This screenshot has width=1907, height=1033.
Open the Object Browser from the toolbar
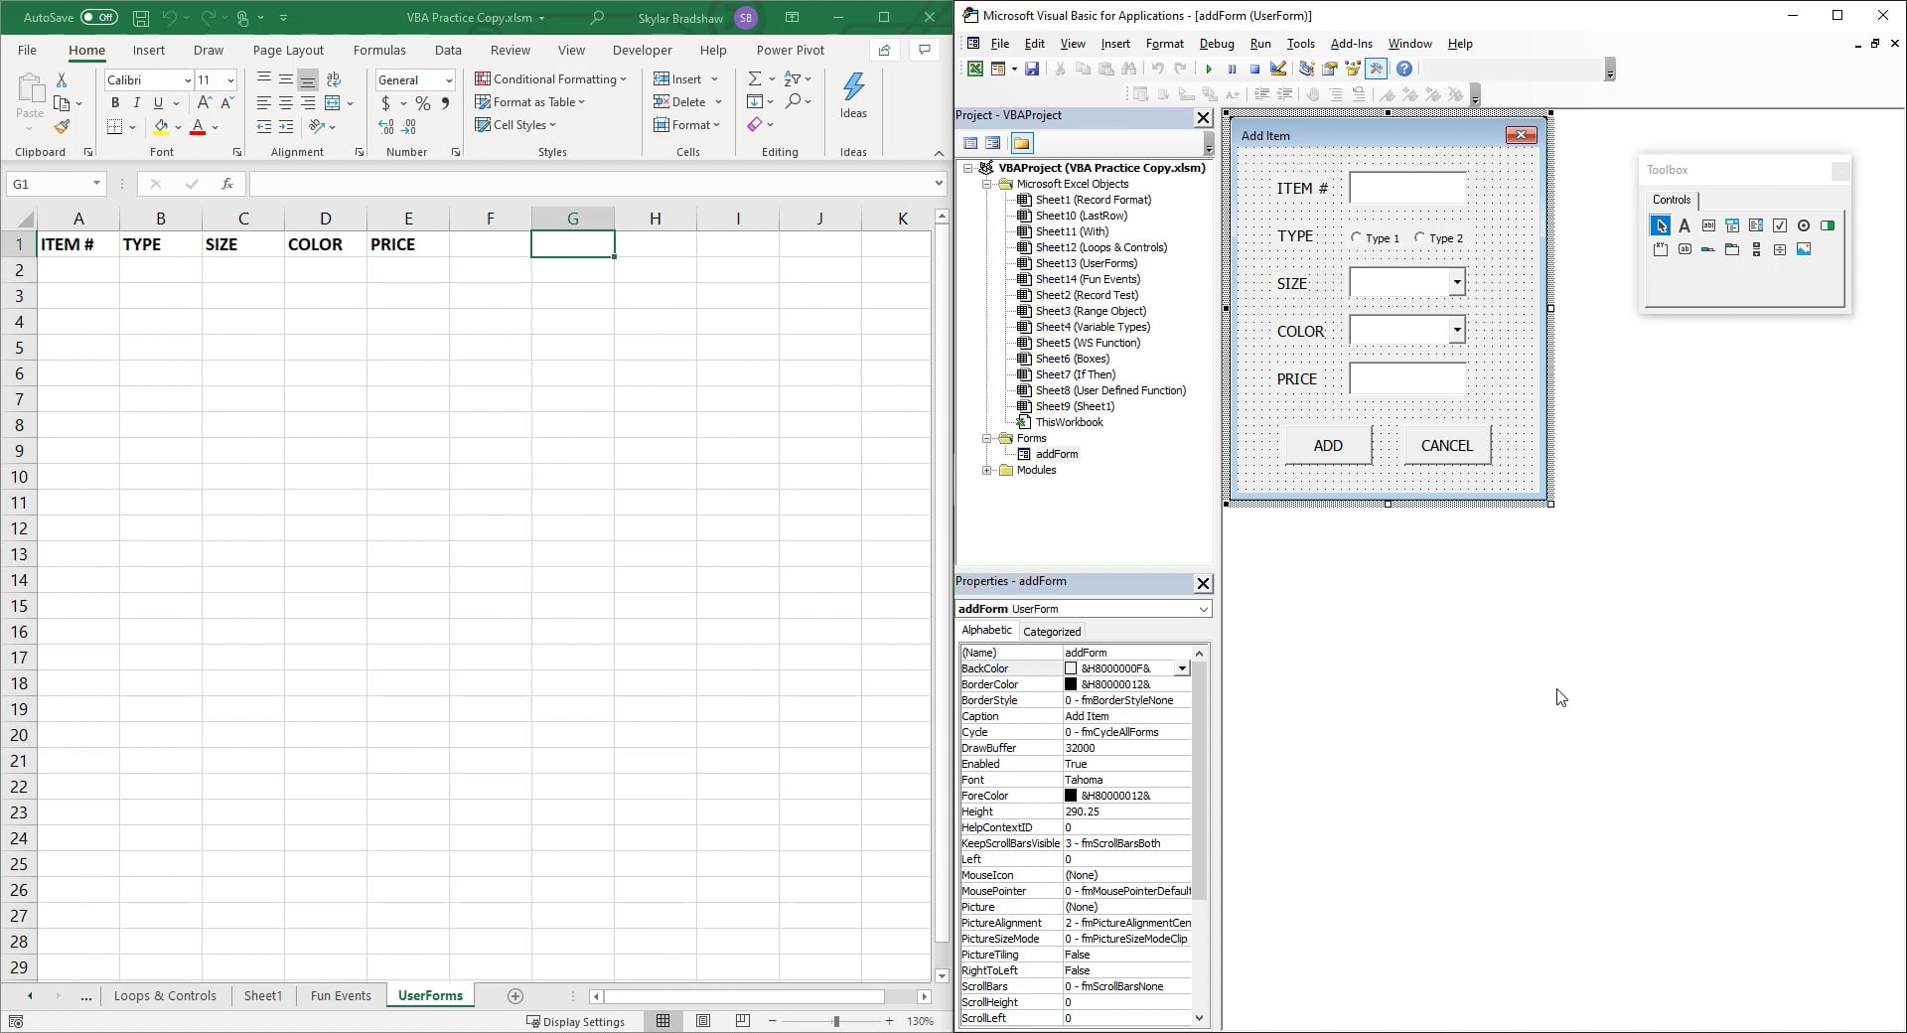click(x=1353, y=69)
